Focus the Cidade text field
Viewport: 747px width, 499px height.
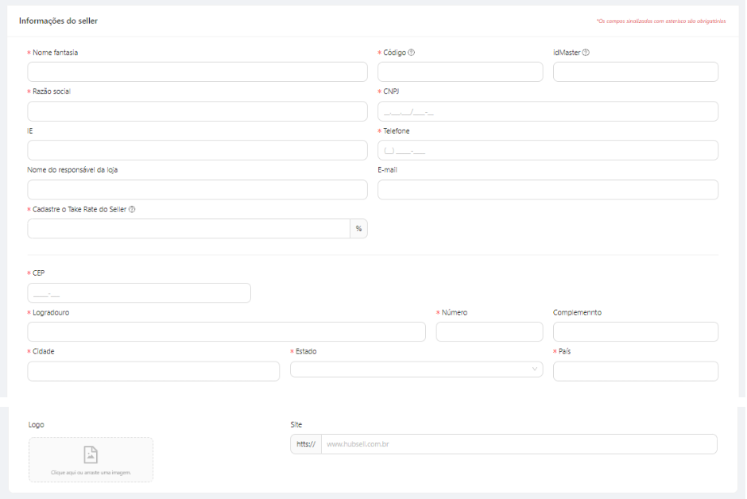pos(153,371)
